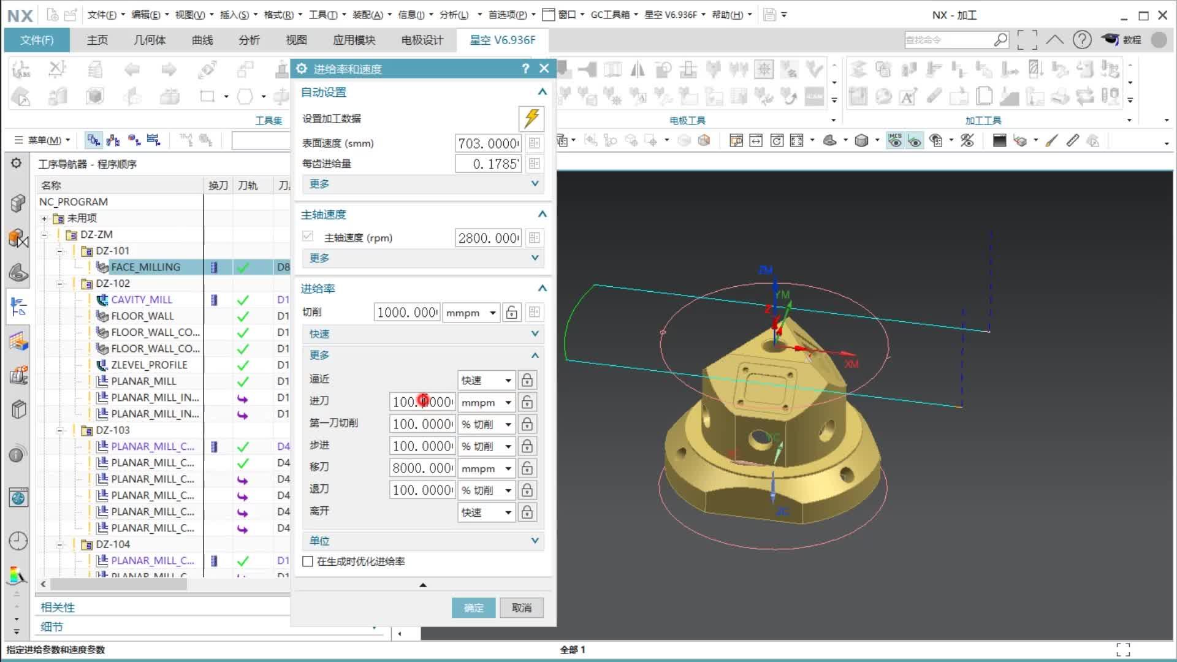Screen dimensions: 1177x662
Task: Toggle the lock on the Engage (进刀) row
Action: (x=527, y=402)
